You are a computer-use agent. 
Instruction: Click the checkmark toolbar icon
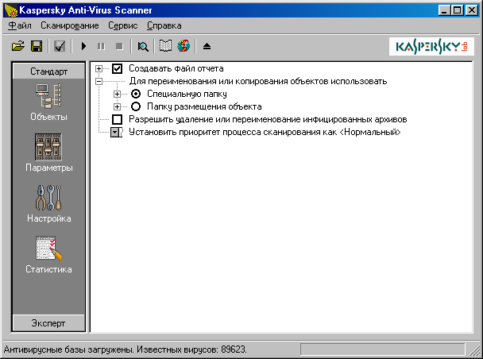tap(60, 47)
